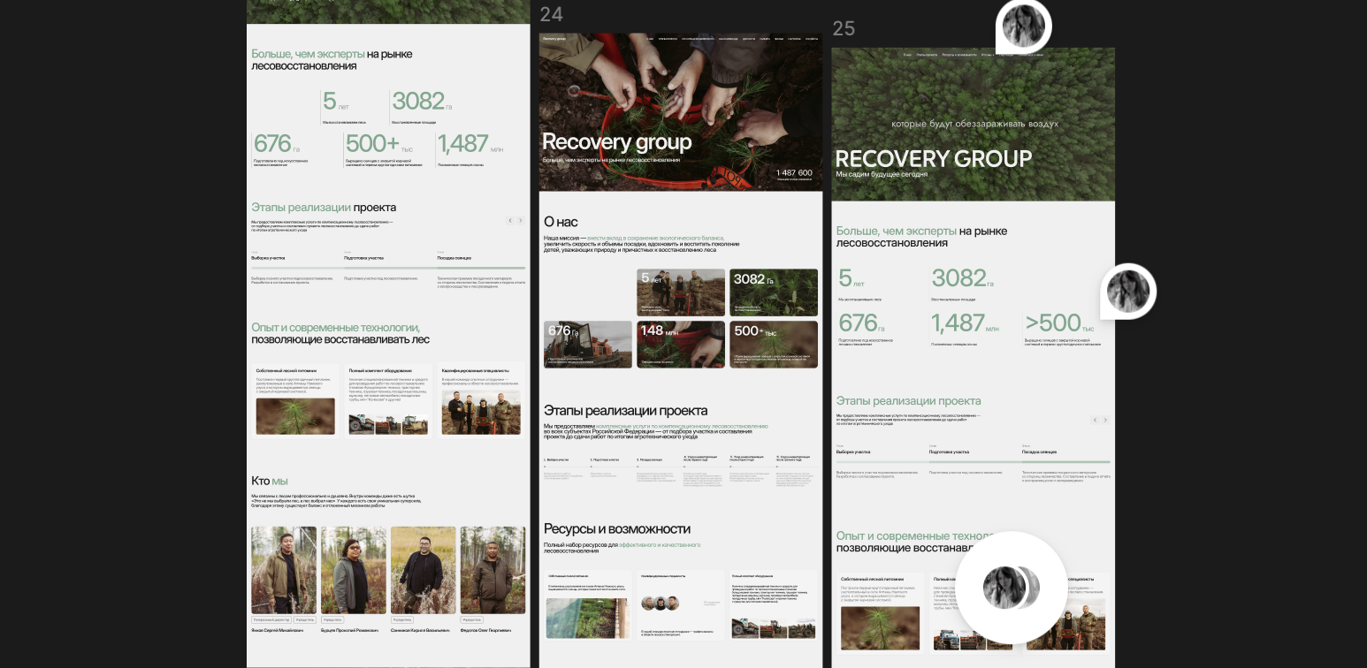Select the 'Выборка участка' stage tab in left frame
Screen dimensions: 1367x668
point(268,258)
